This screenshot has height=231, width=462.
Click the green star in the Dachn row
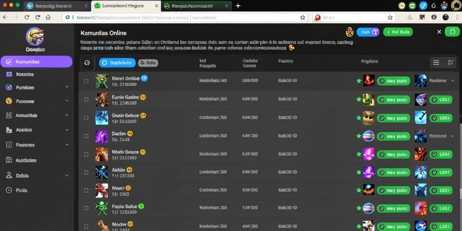[x=359, y=136]
